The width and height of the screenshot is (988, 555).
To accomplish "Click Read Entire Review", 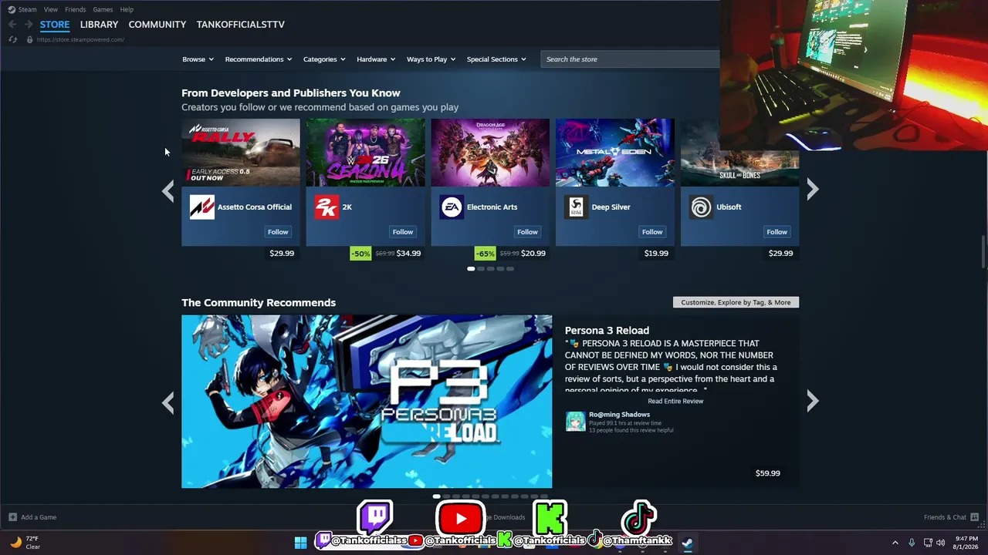I will click(x=675, y=402).
